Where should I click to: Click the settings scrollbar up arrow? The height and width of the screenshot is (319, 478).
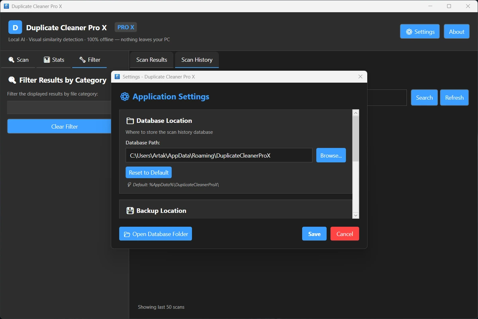click(x=356, y=113)
